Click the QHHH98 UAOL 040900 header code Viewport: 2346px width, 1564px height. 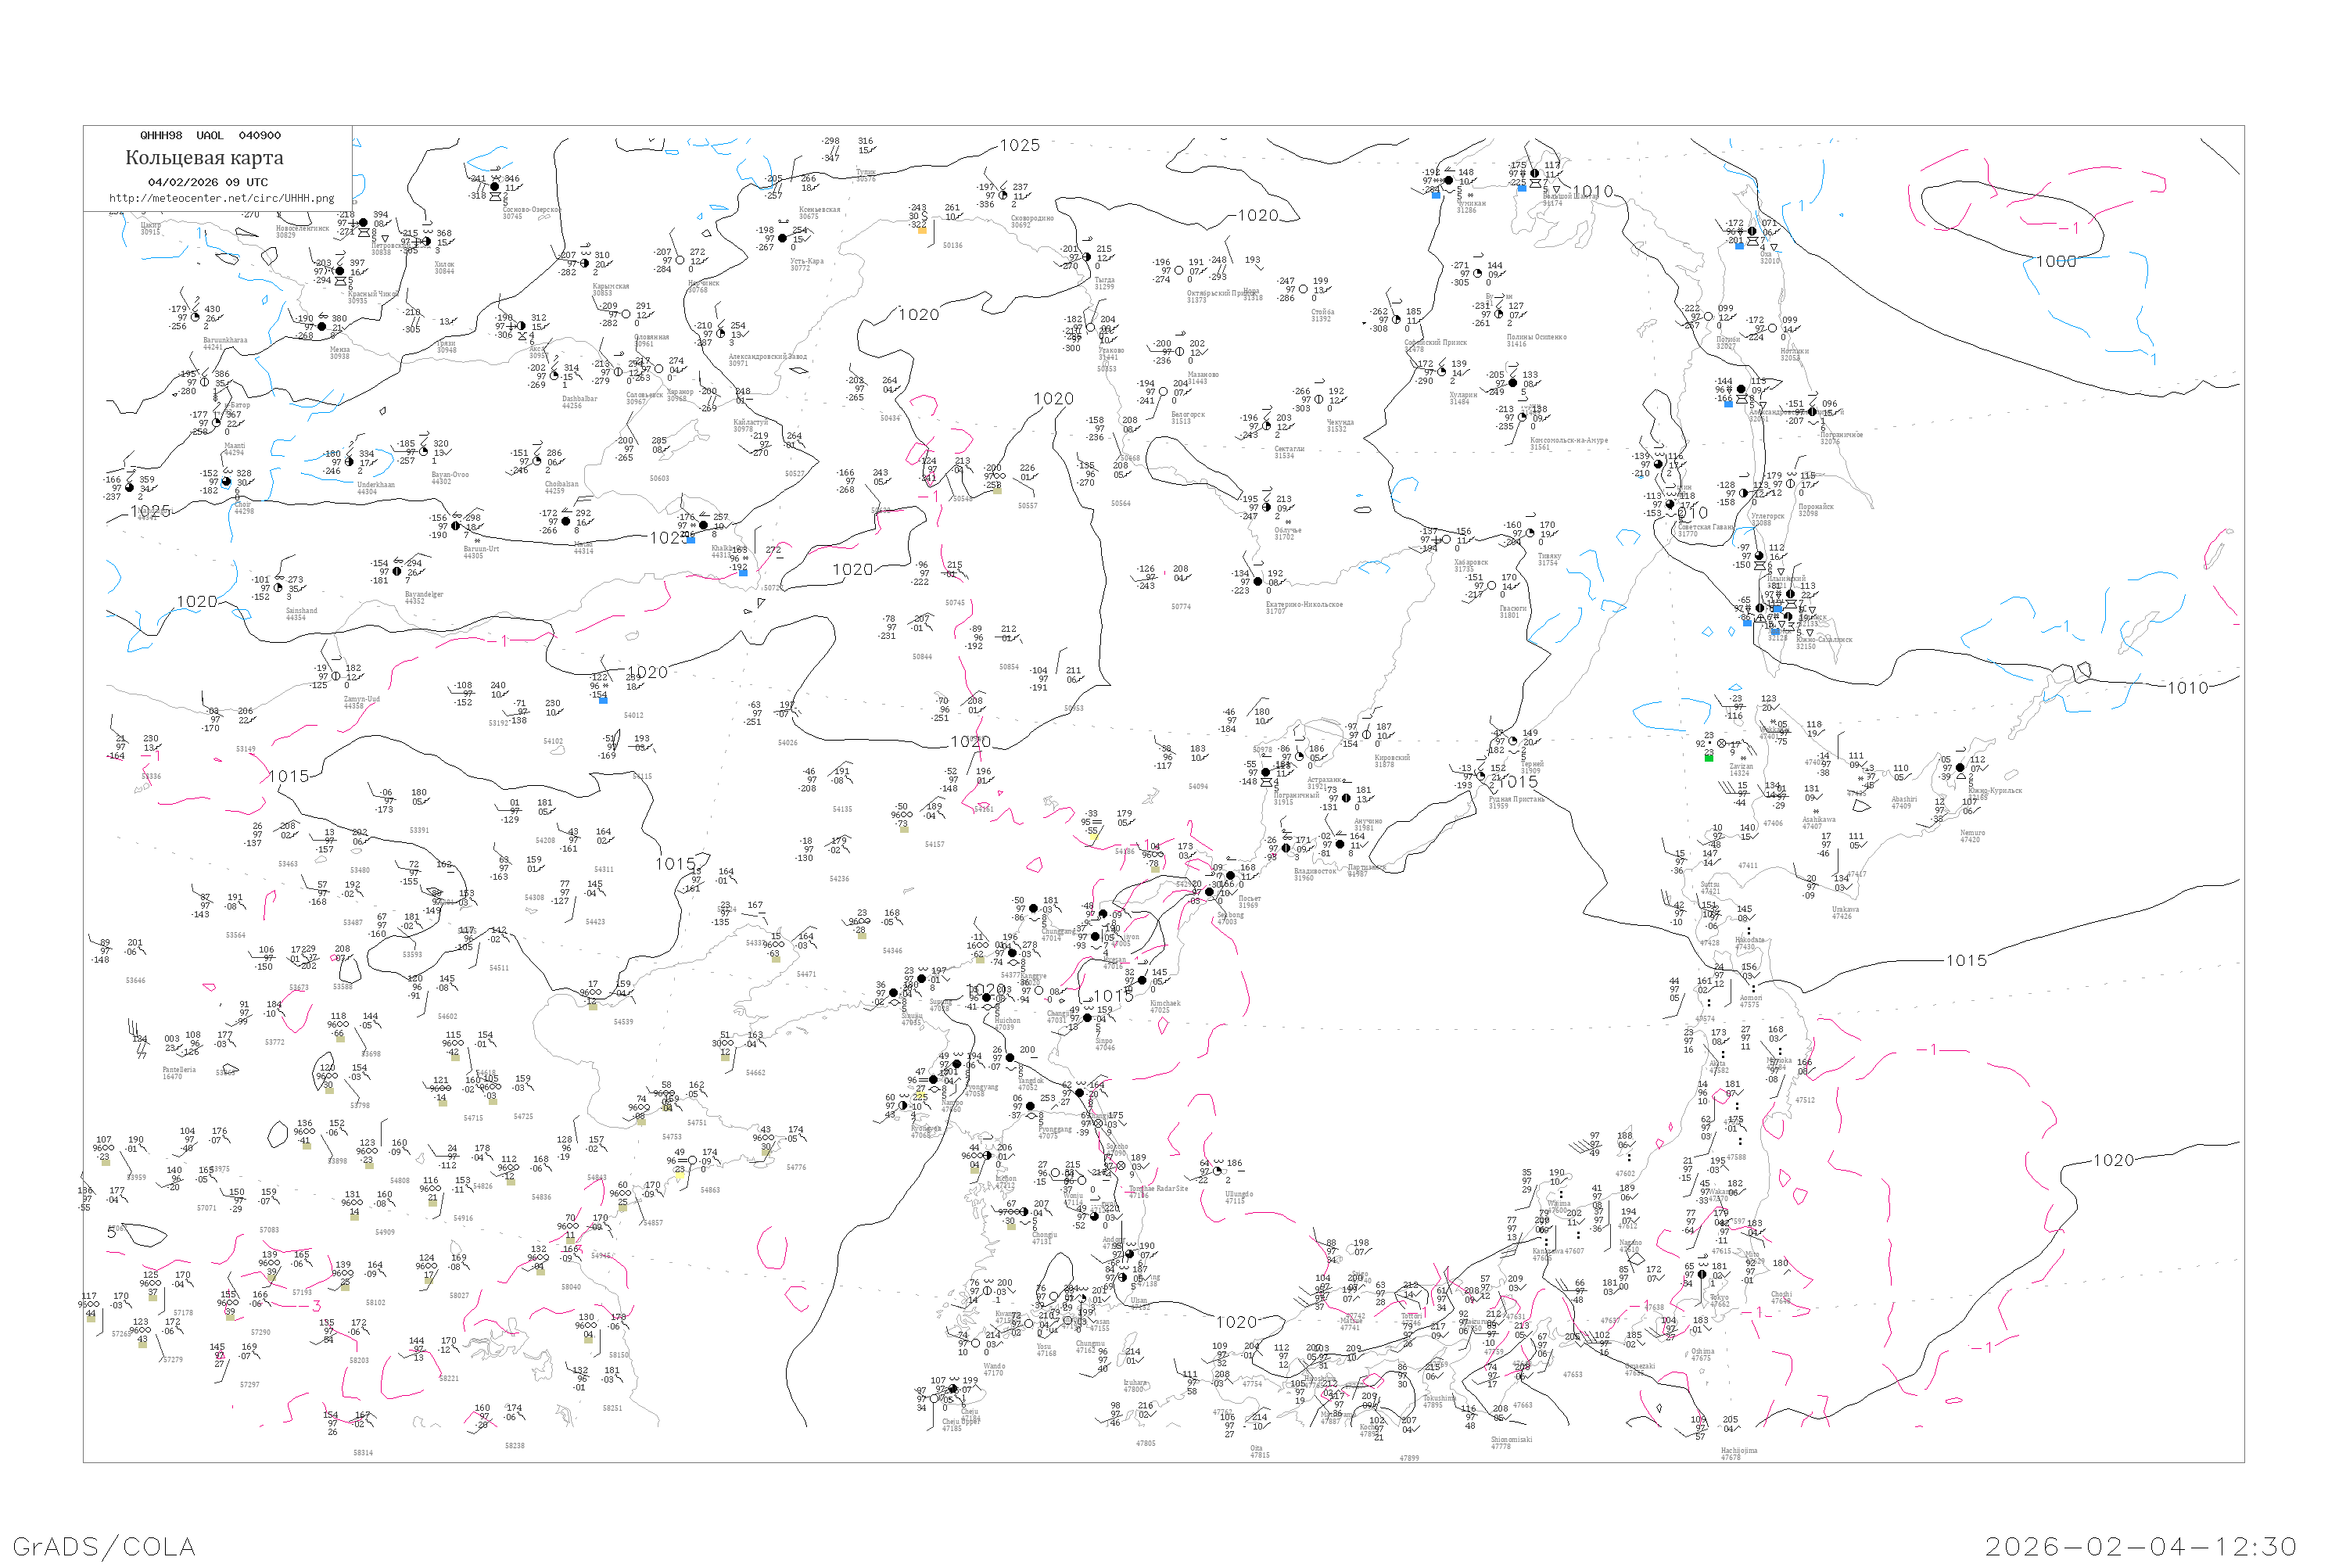click(210, 135)
